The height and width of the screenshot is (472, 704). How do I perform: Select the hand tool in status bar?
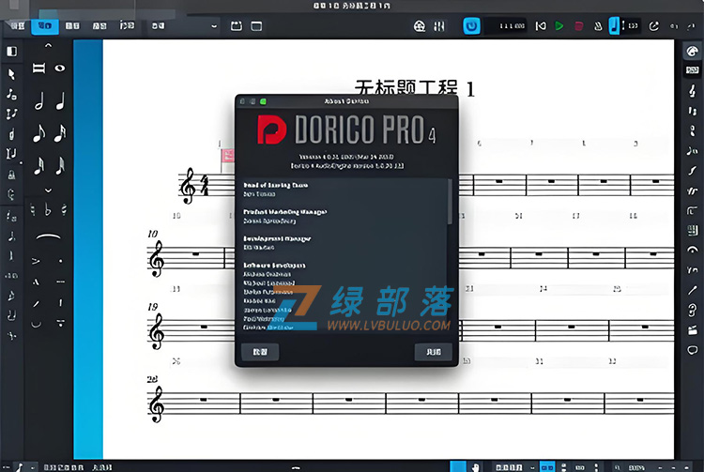[x=476, y=467]
